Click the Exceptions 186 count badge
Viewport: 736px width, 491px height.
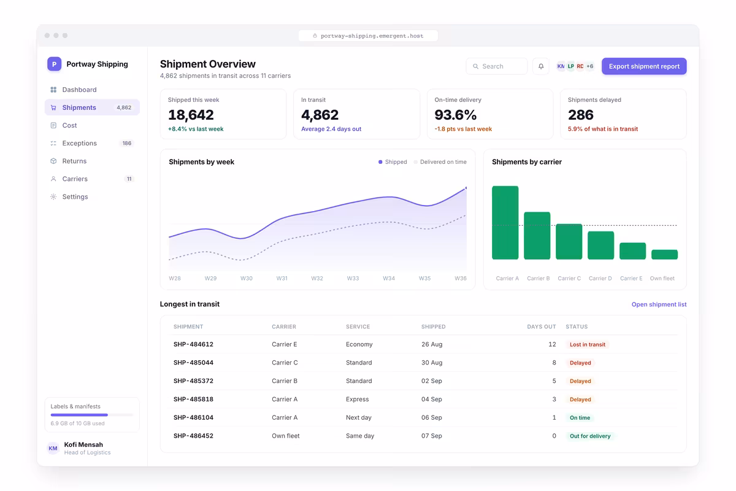pos(127,143)
